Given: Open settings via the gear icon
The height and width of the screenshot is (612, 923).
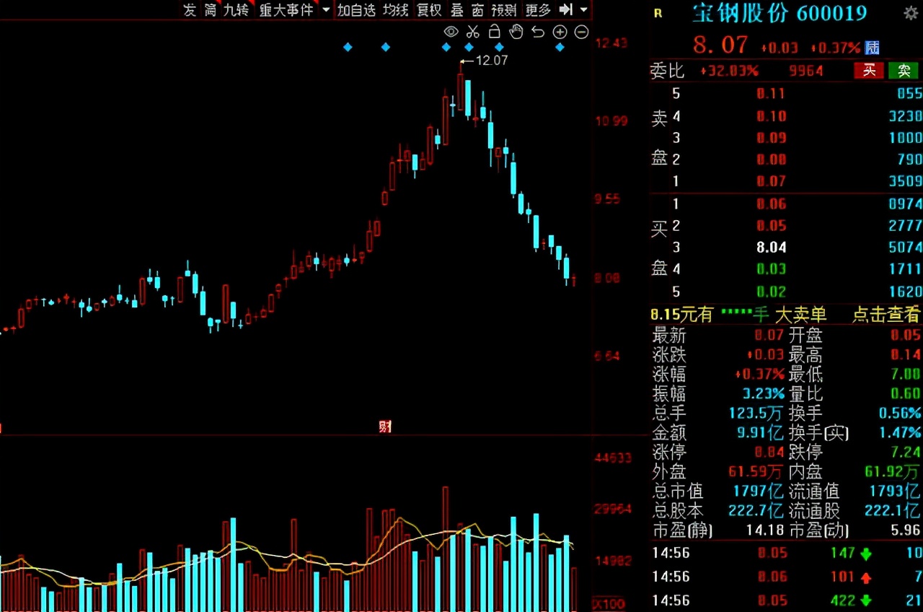Looking at the screenshot, I should click(x=911, y=13).
